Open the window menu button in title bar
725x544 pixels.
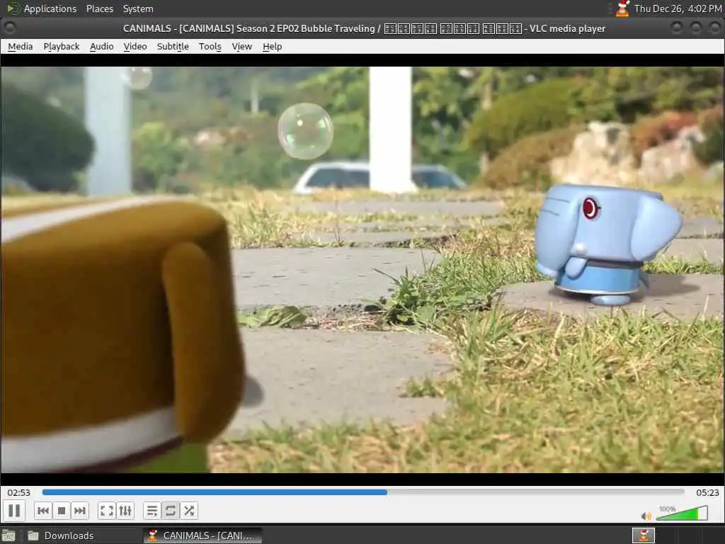pos(9,28)
